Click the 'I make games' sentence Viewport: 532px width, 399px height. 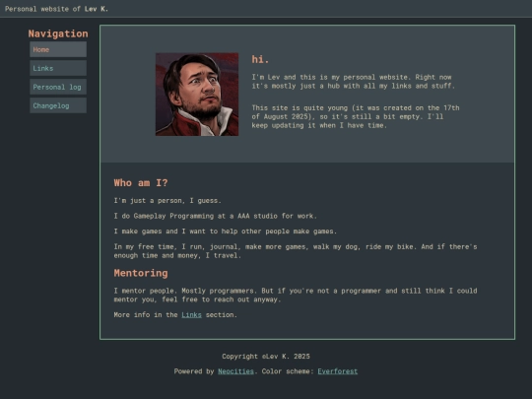[x=226, y=232]
